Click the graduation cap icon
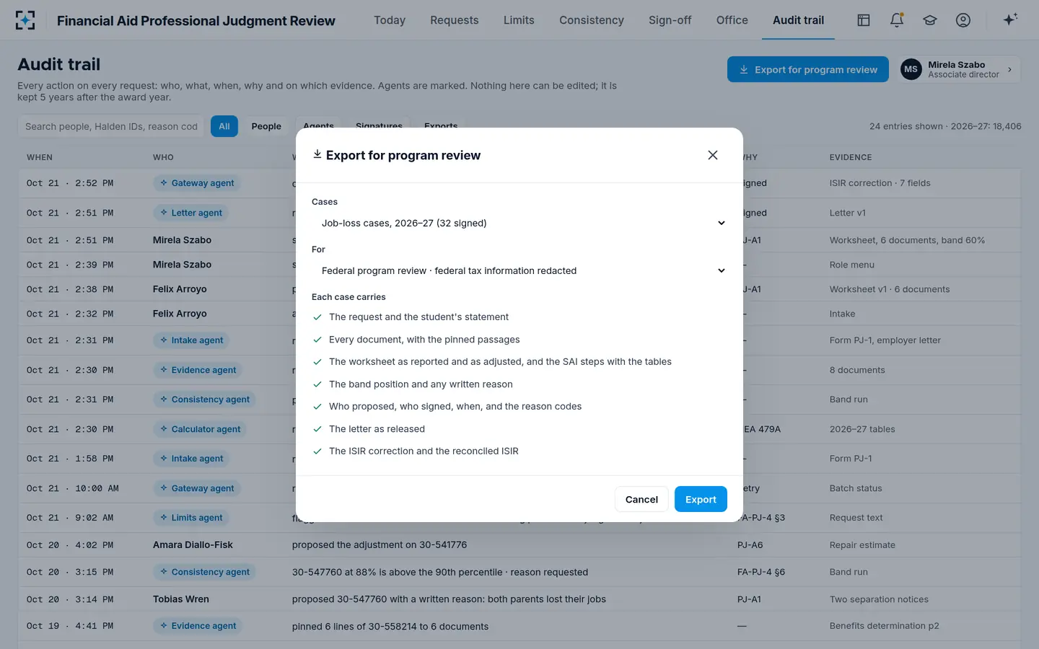 [x=930, y=20]
